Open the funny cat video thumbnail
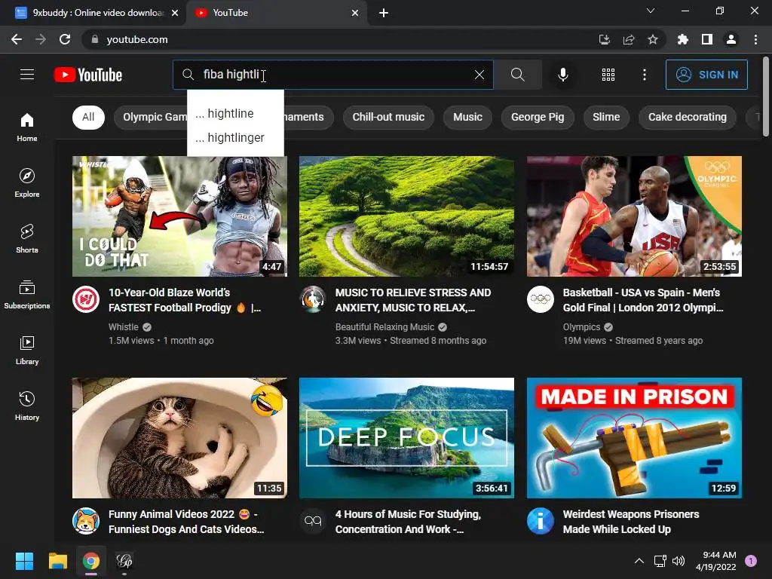772x579 pixels. [x=179, y=438]
